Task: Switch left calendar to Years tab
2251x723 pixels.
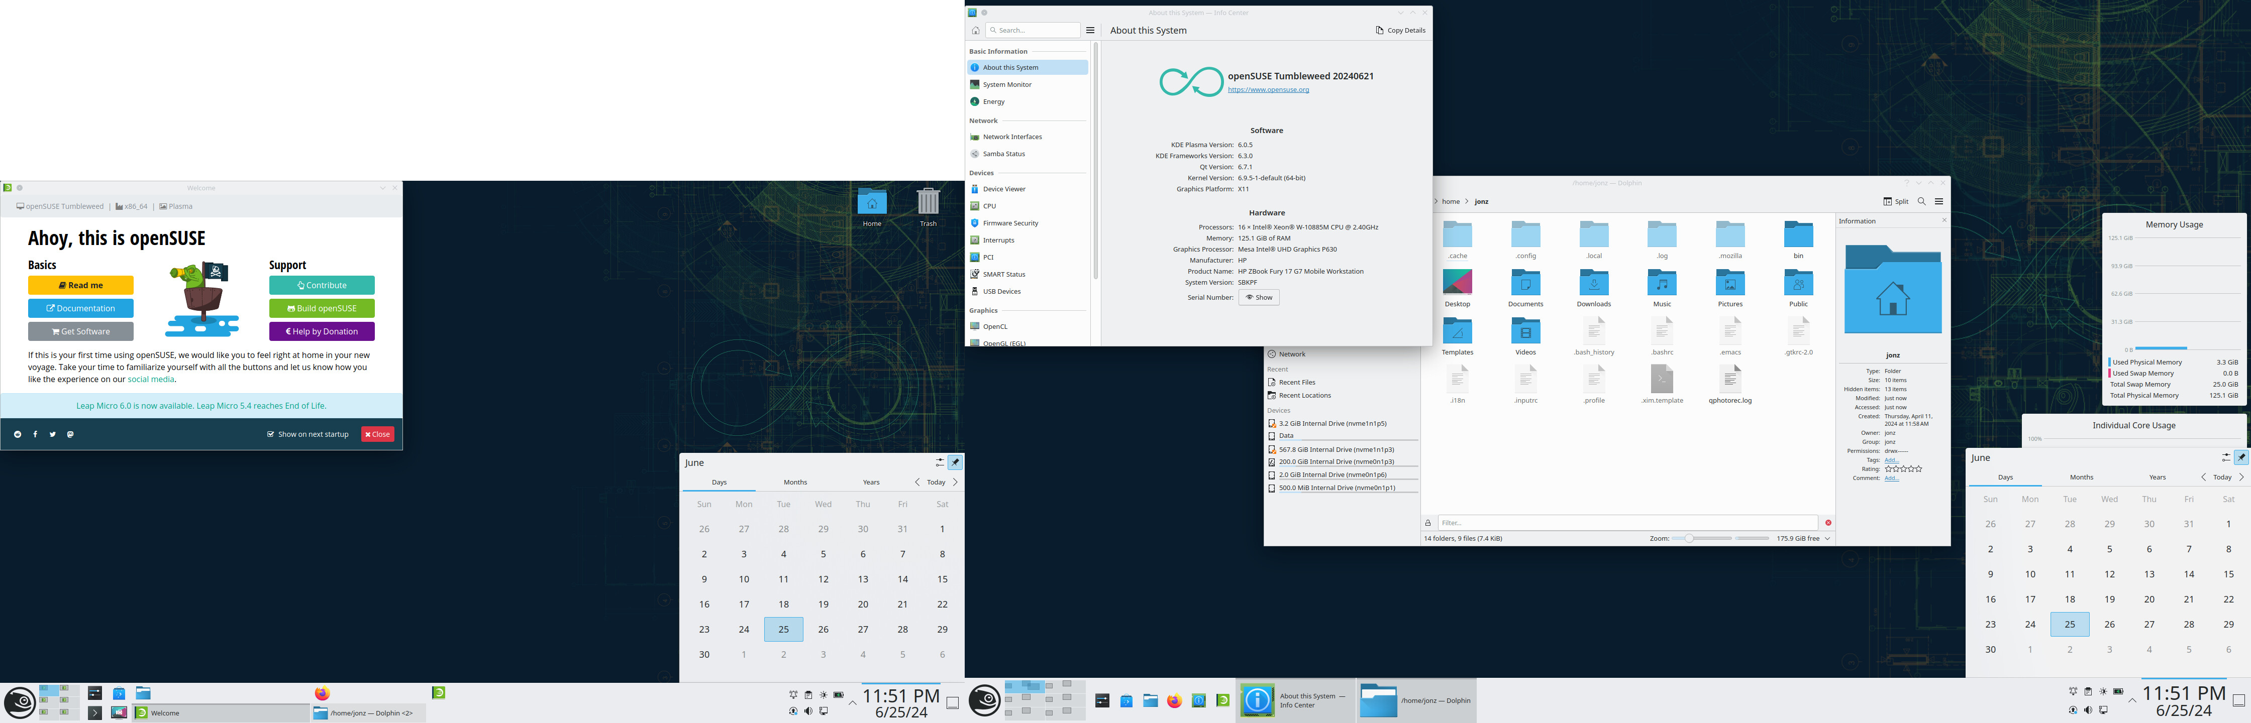Action: [871, 482]
